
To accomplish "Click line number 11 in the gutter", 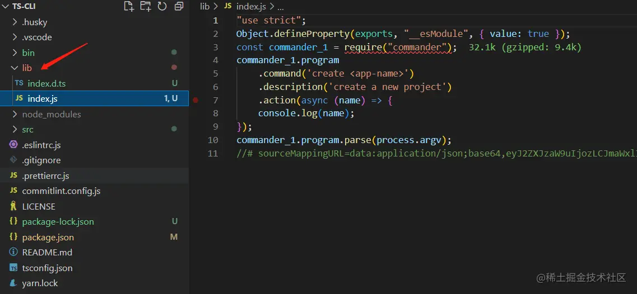I will 213,153.
